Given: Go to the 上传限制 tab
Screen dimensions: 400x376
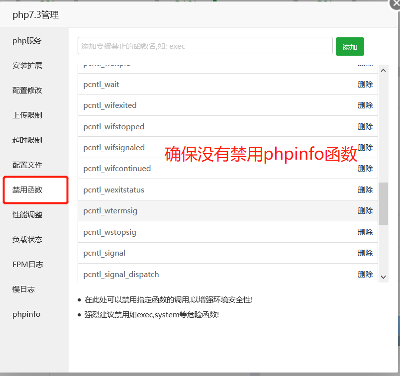Looking at the screenshot, I should pos(27,115).
